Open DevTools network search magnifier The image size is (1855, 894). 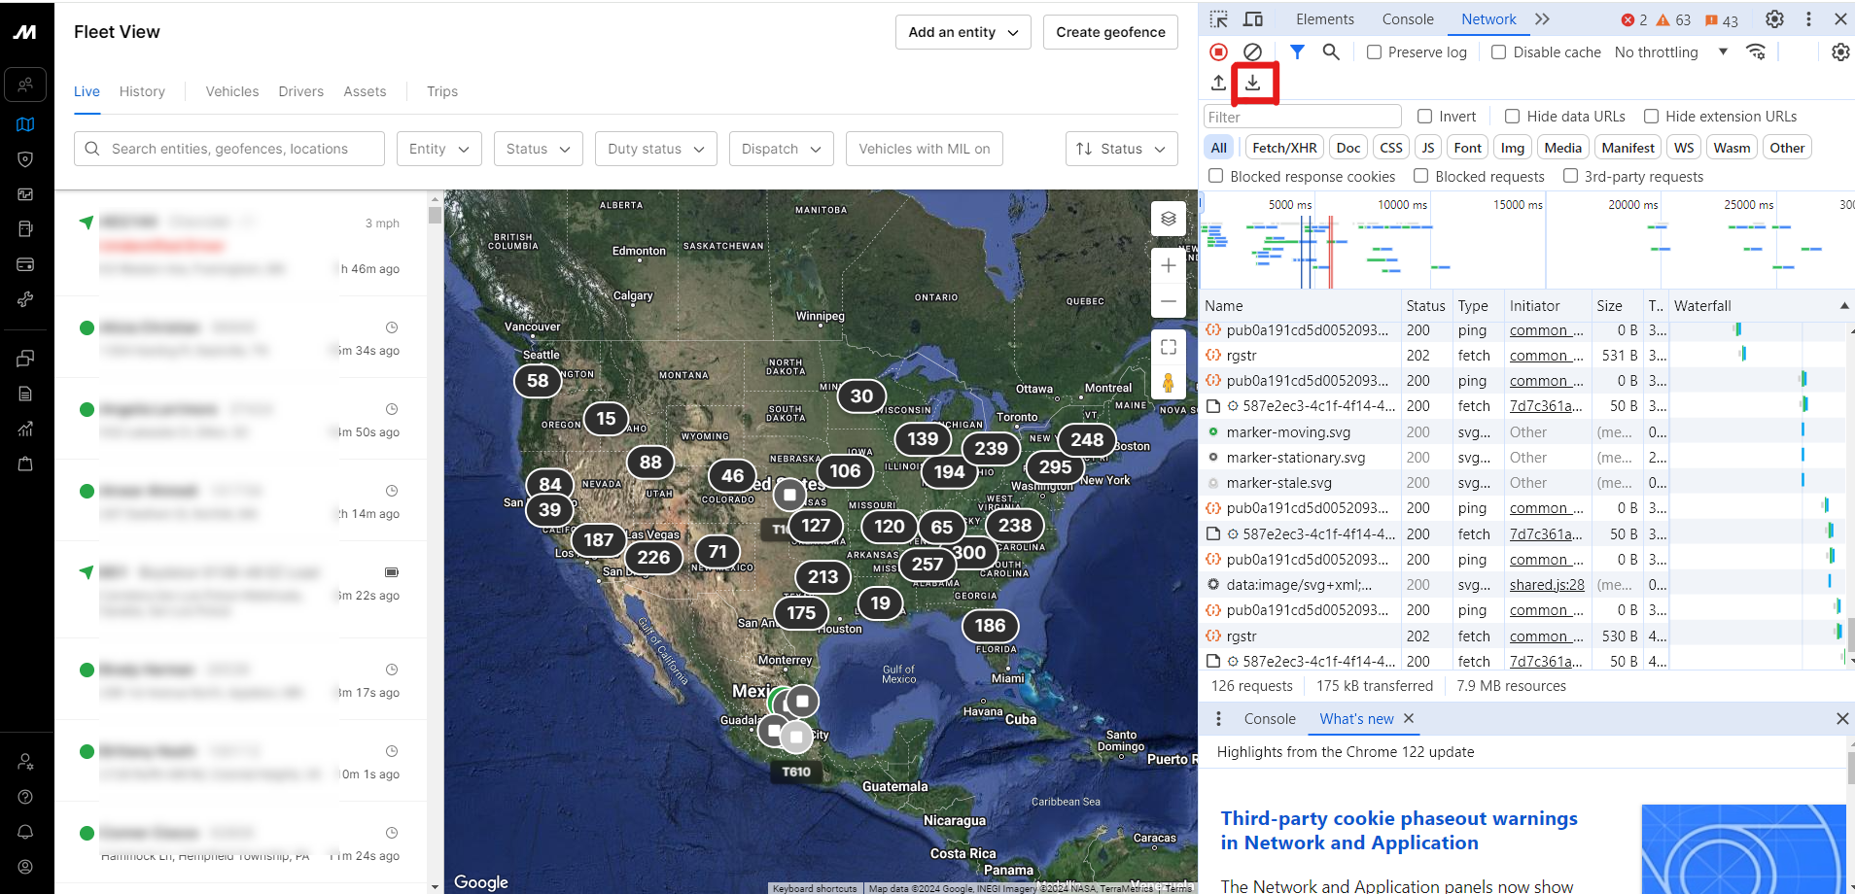tap(1331, 52)
